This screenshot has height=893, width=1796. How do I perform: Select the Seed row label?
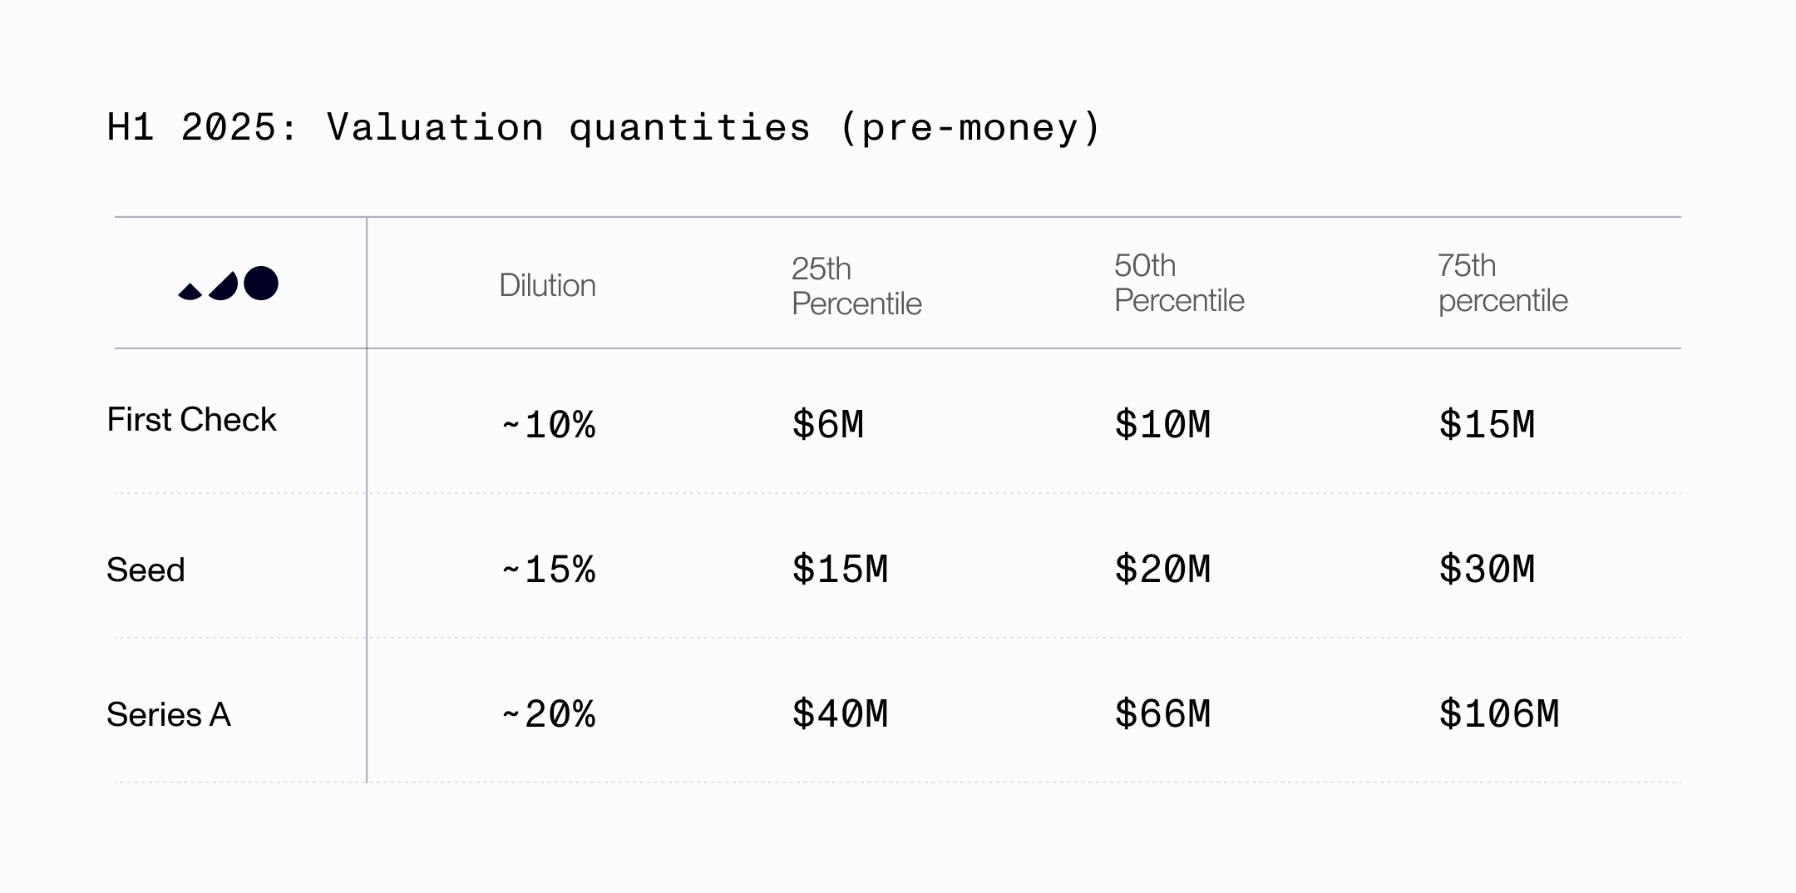(x=146, y=570)
